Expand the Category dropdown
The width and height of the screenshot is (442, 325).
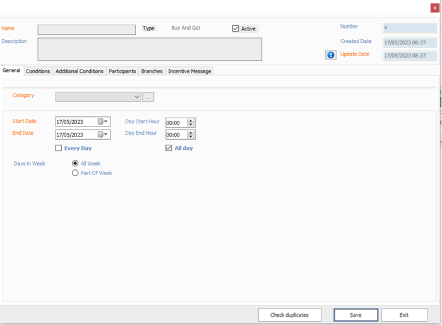pyautogui.click(x=137, y=97)
